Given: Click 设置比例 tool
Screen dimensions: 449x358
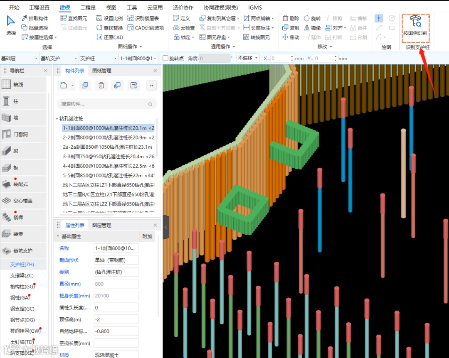Looking at the screenshot, I should pyautogui.click(x=109, y=18).
